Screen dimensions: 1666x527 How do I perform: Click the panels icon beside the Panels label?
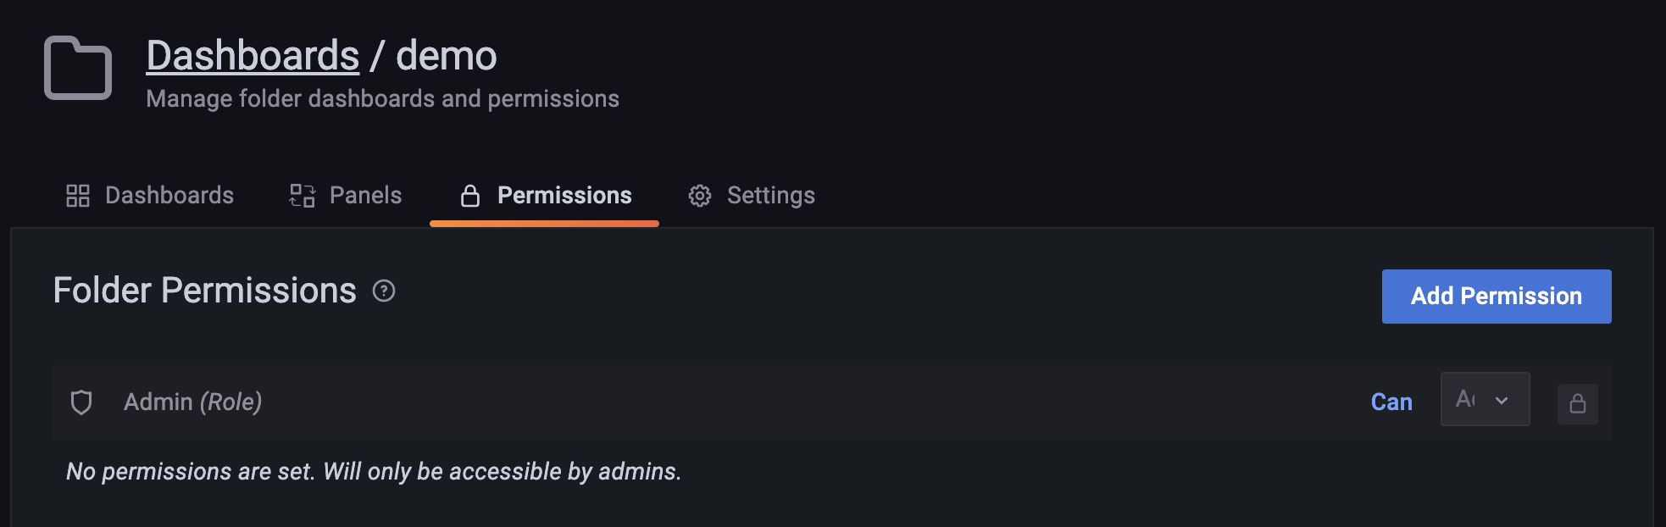(301, 195)
